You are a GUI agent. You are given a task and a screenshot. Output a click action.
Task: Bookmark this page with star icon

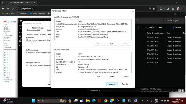click(154, 8)
